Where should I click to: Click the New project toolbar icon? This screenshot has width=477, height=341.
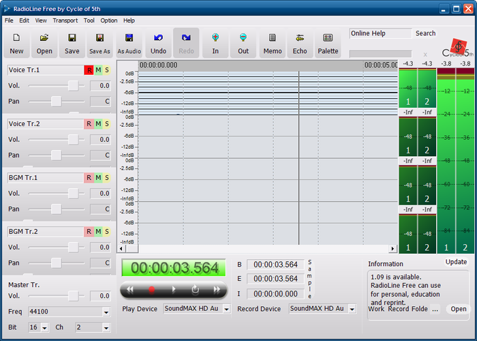[16, 44]
